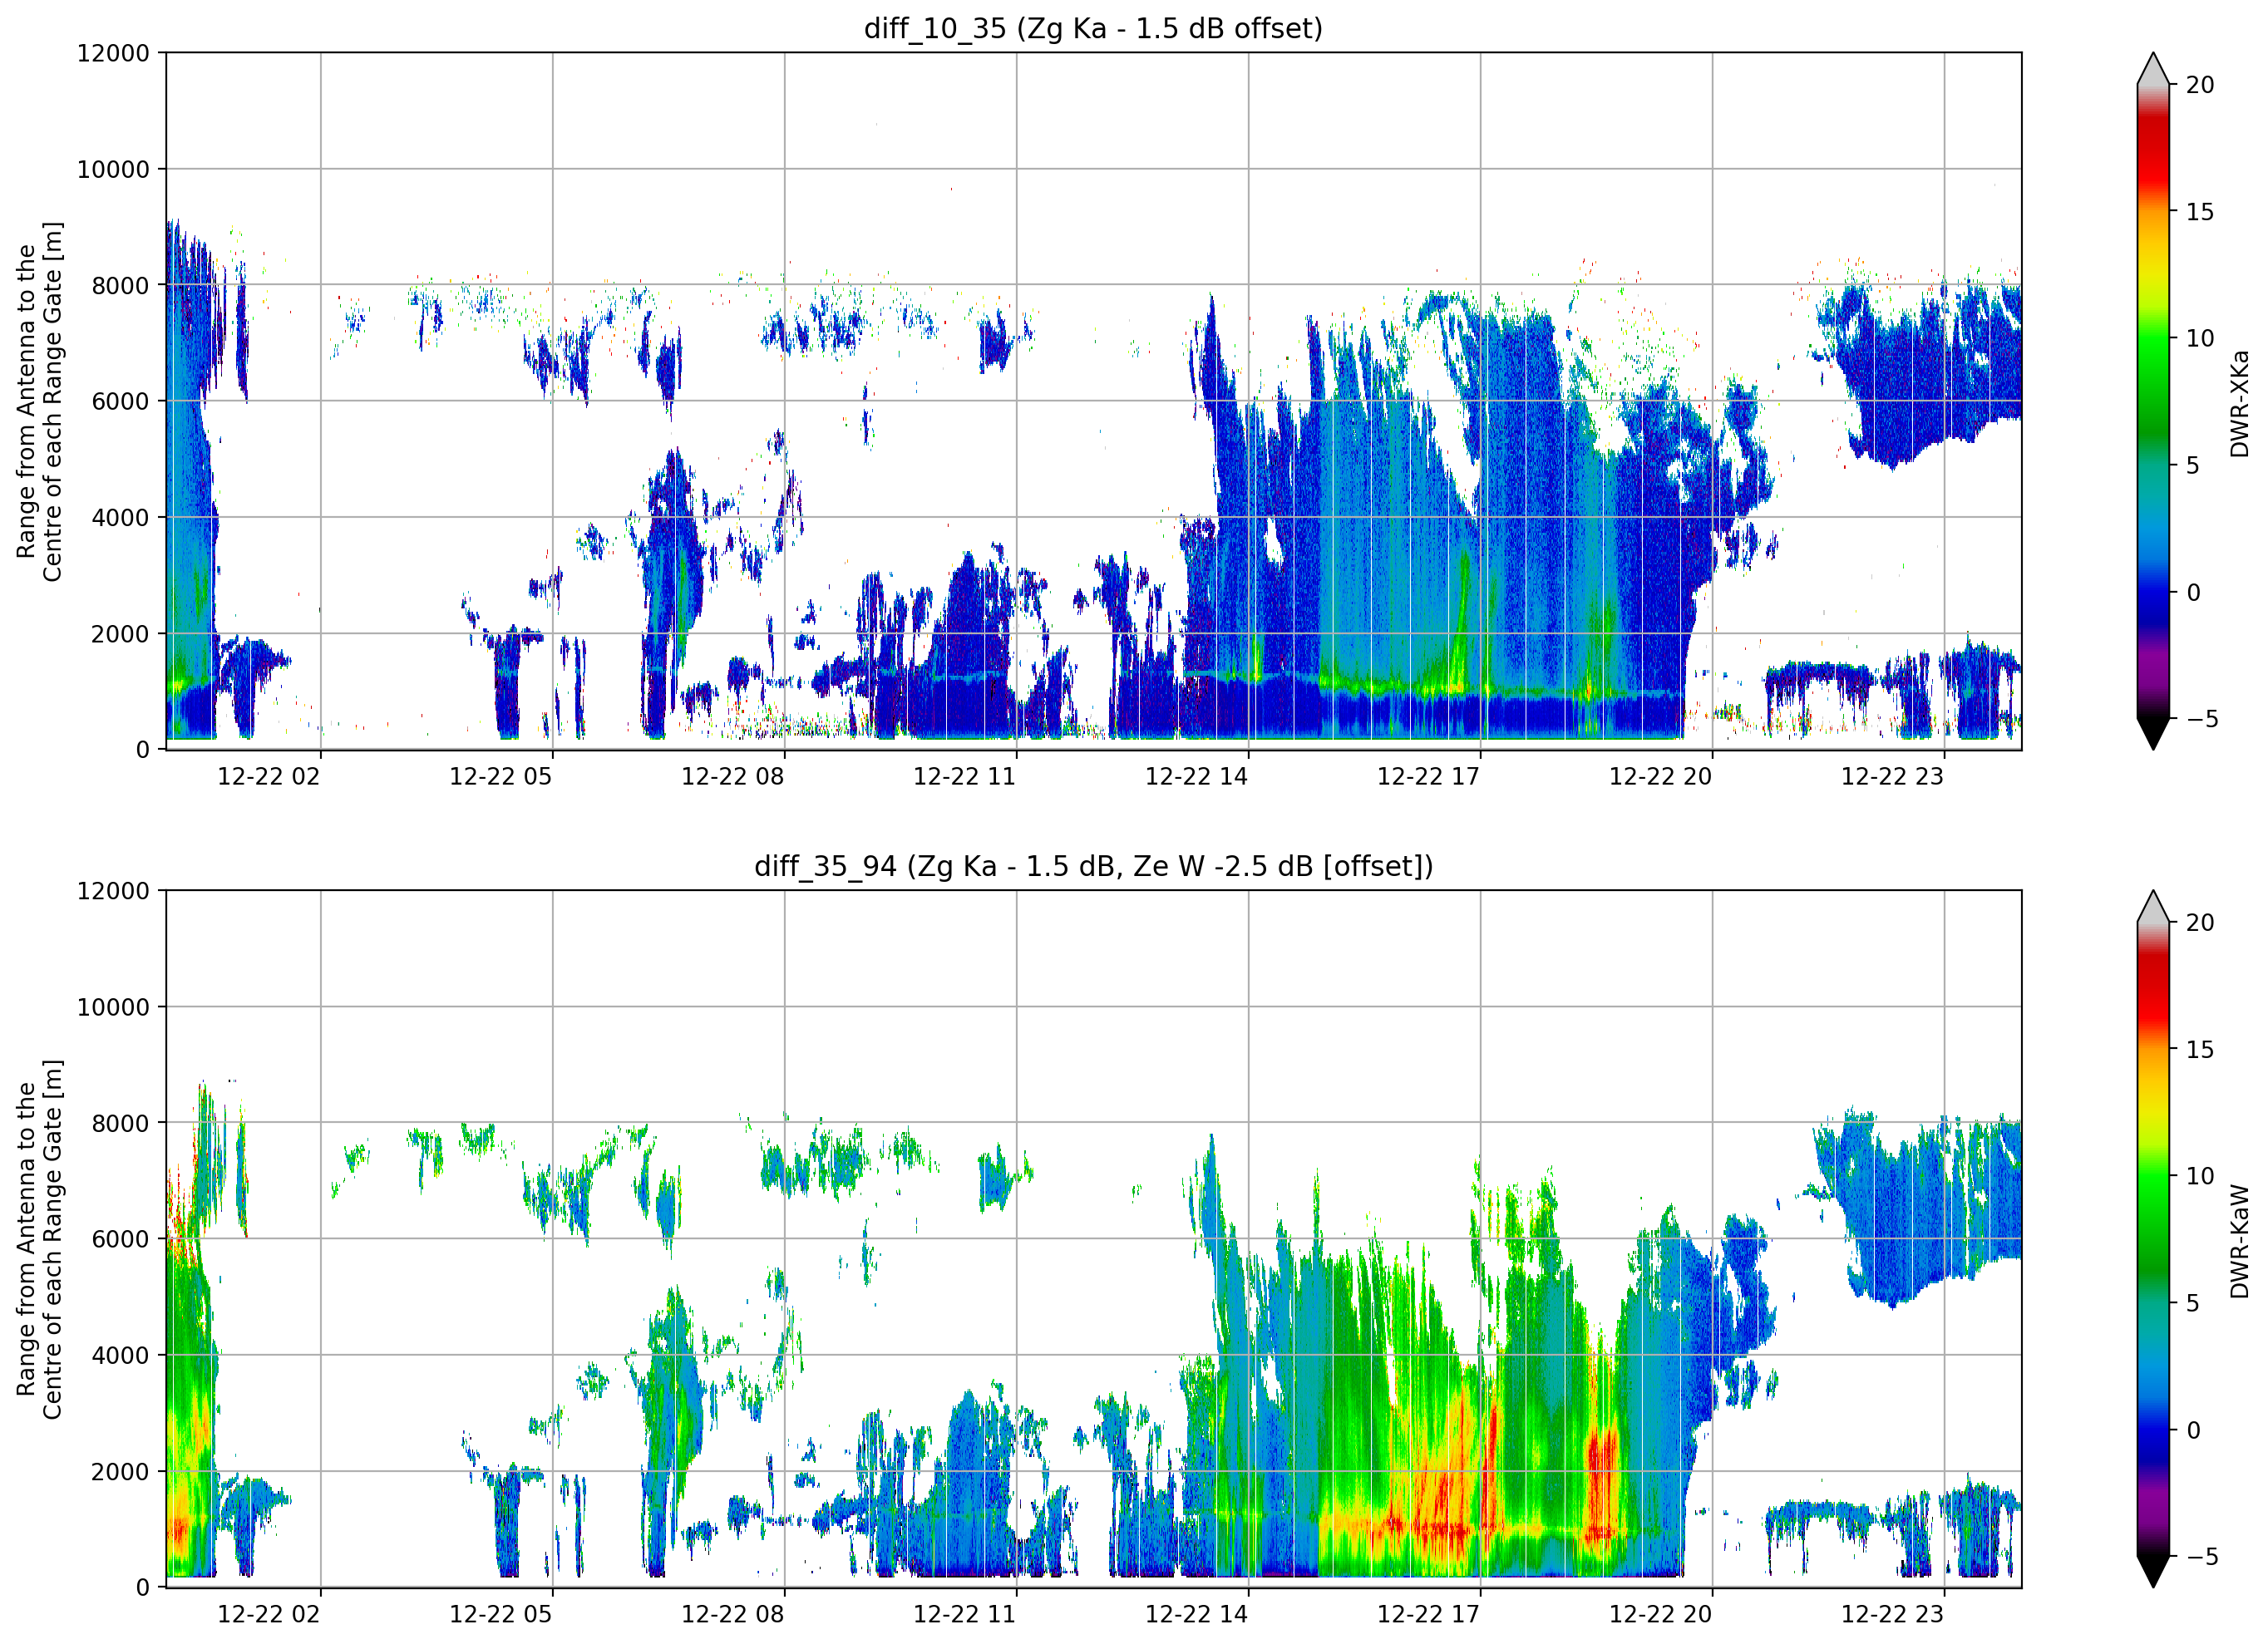Click the '12-22 02' x-tick under the diff_35_94 plot

(x=269, y=1614)
